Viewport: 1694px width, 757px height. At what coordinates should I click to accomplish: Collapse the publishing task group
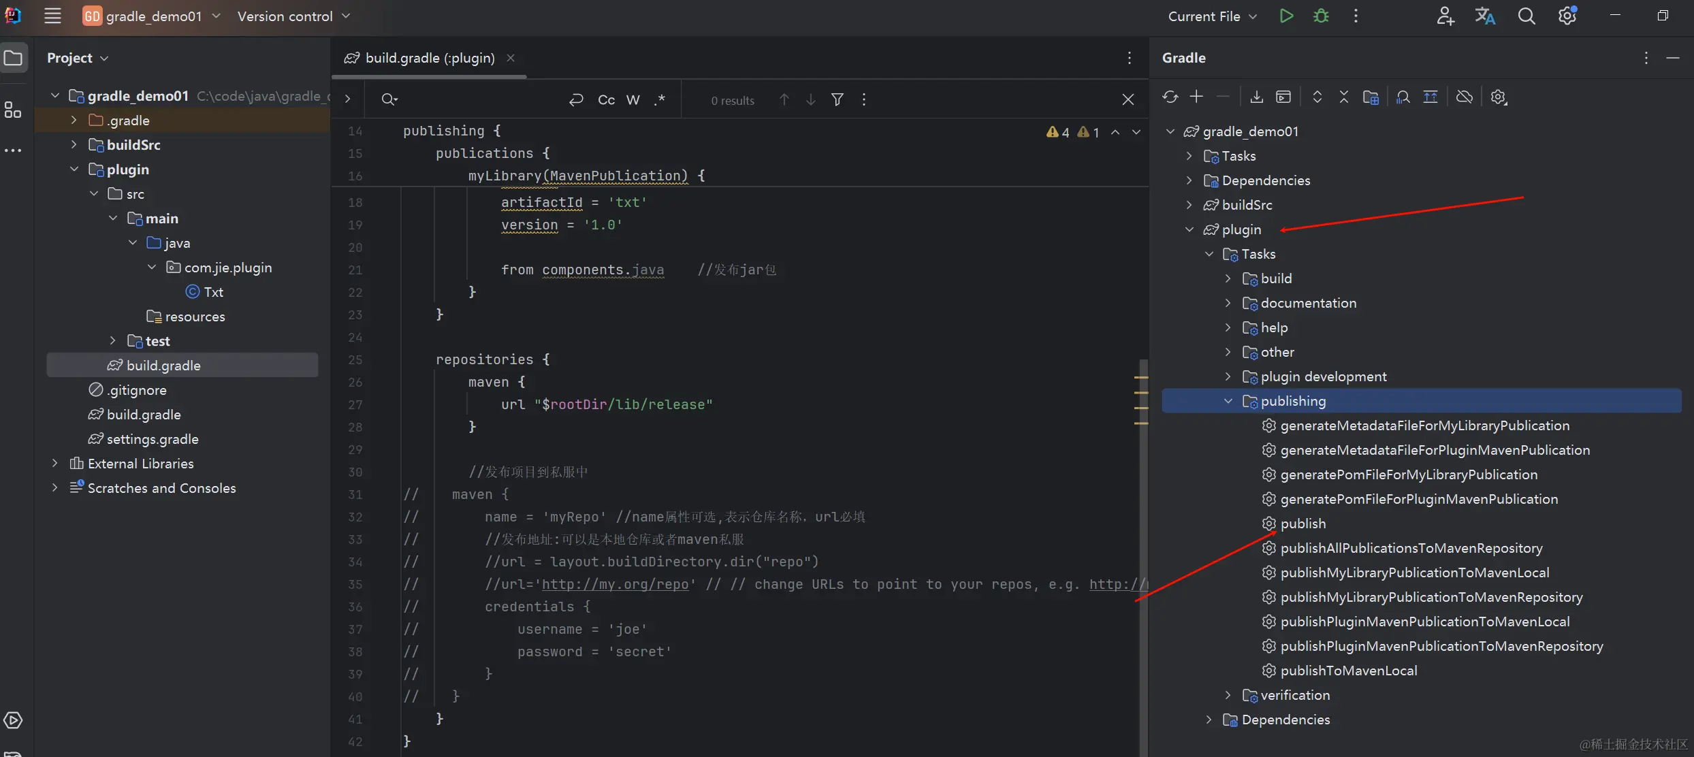pos(1228,401)
